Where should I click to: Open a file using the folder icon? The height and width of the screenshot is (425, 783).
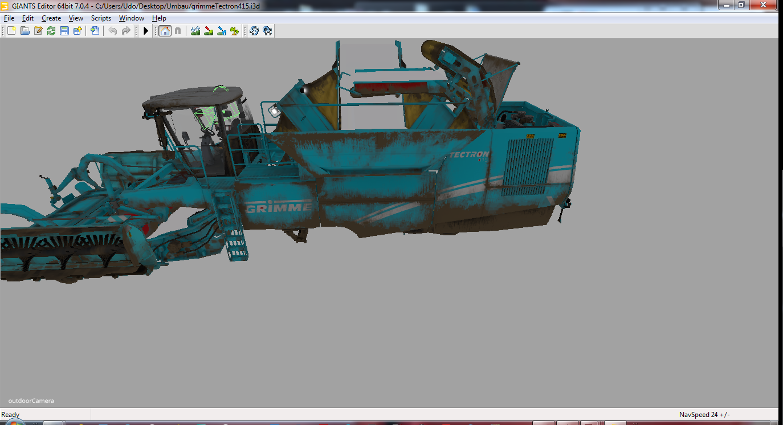(25, 31)
